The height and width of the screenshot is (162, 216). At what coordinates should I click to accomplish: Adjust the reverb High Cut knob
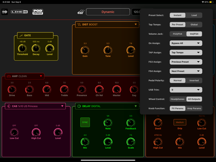coord(158,142)
